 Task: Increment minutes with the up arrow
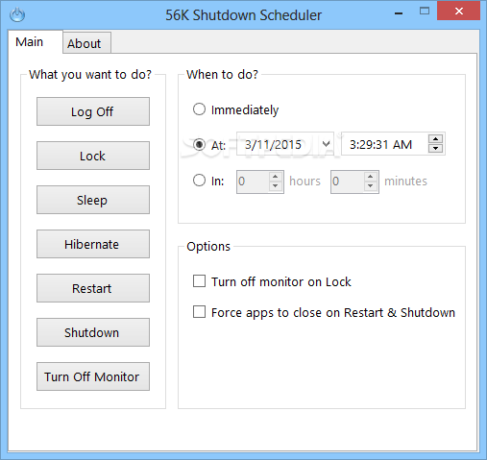click(371, 177)
